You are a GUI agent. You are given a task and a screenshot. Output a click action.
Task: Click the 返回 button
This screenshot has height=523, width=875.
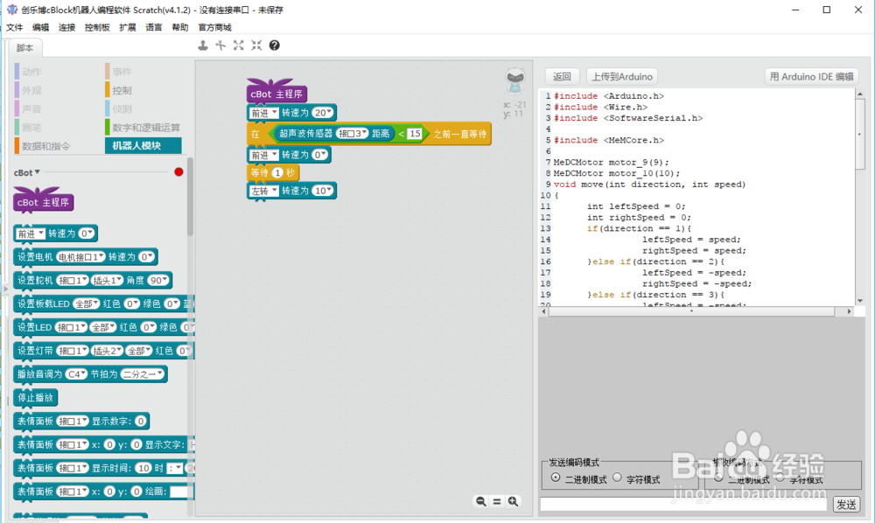tap(562, 77)
